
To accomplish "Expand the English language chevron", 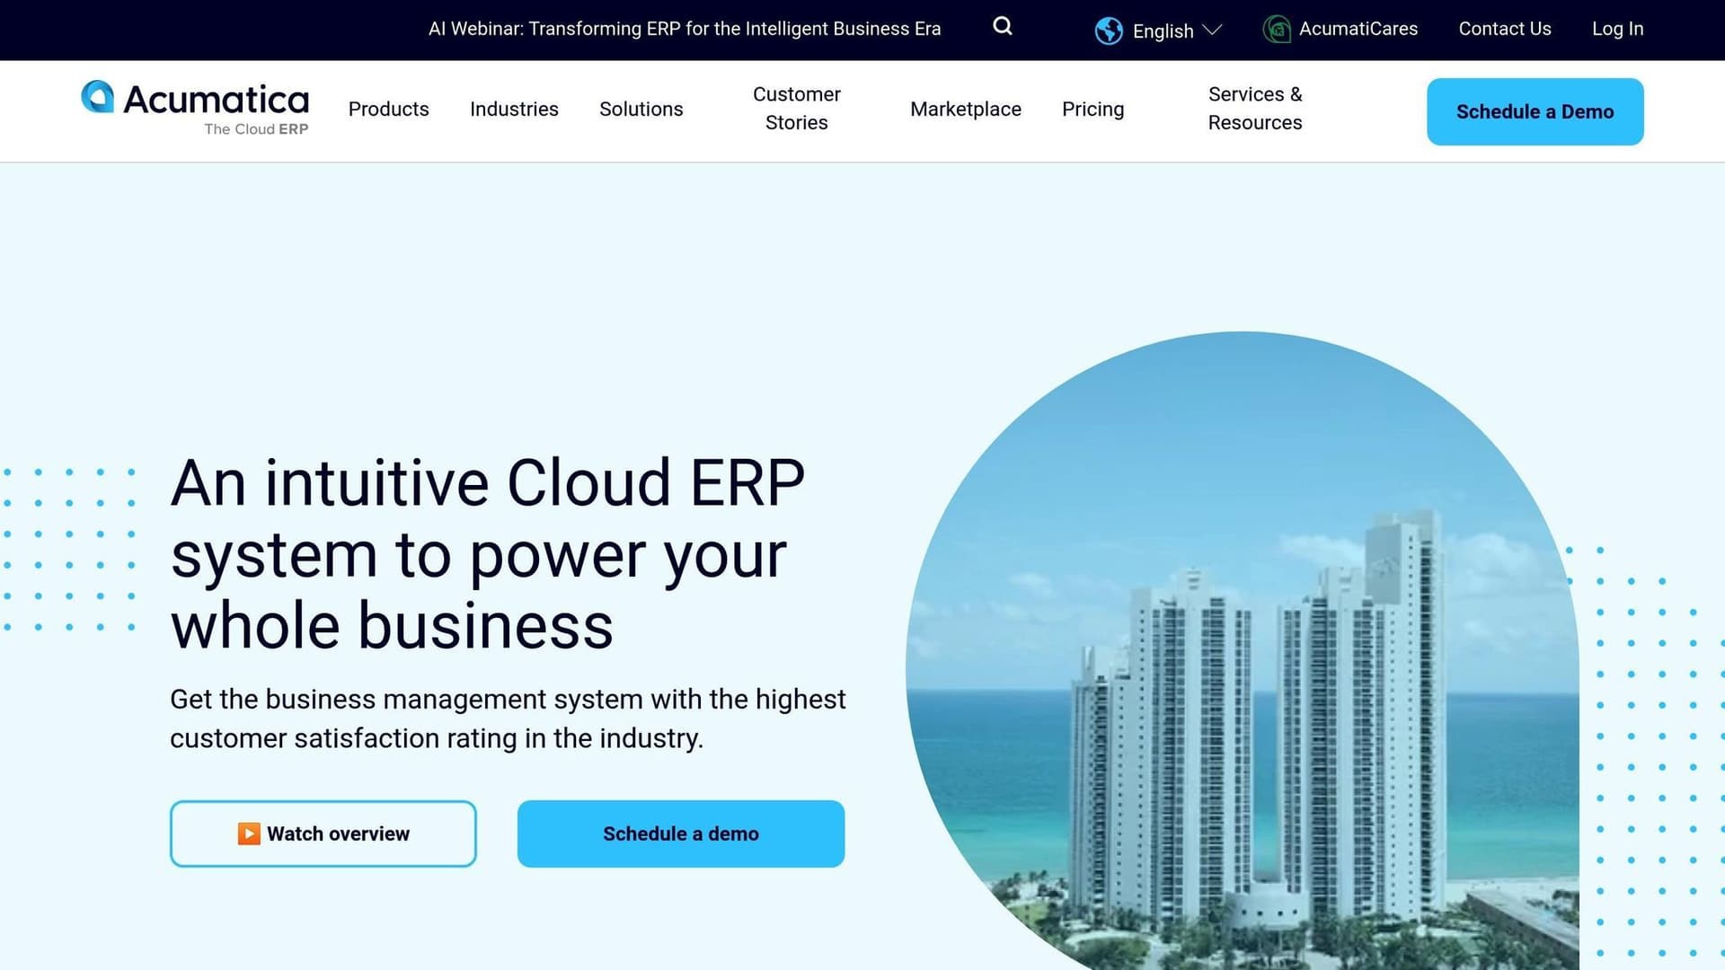I will [1212, 31].
